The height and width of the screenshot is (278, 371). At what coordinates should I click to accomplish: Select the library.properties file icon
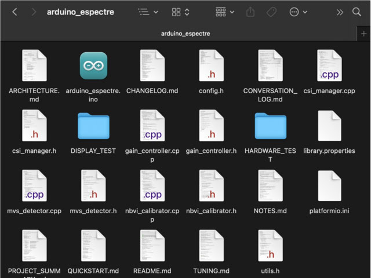330,126
